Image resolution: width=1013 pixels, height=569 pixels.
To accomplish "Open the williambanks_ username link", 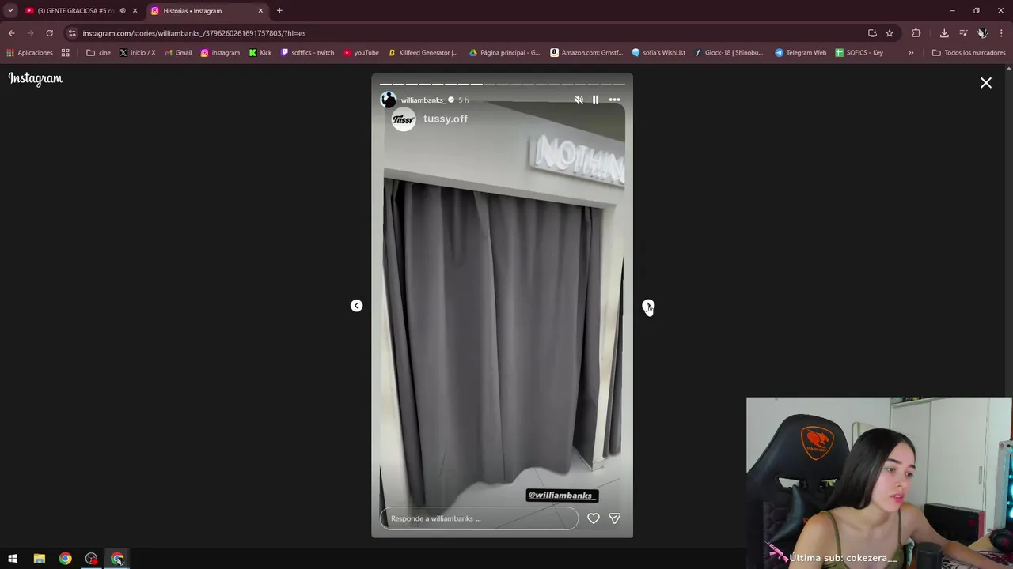I will (423, 100).
